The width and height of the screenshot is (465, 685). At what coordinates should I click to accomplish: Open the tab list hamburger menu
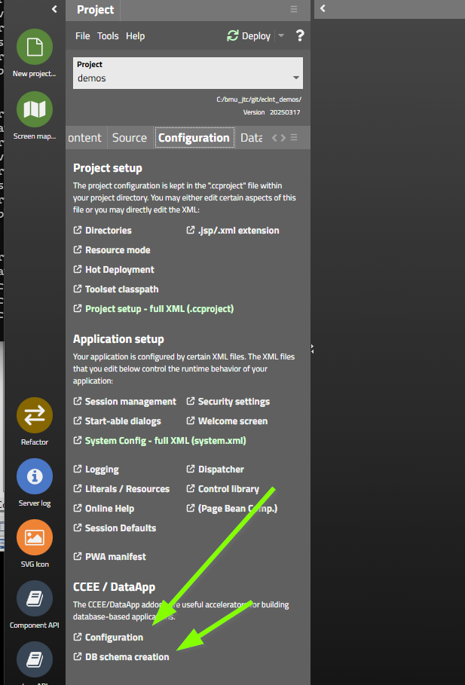click(x=294, y=137)
